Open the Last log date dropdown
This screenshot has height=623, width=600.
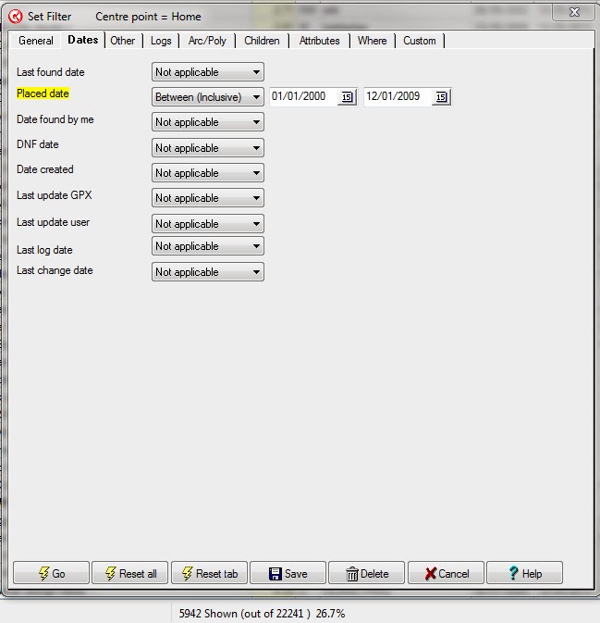207,246
